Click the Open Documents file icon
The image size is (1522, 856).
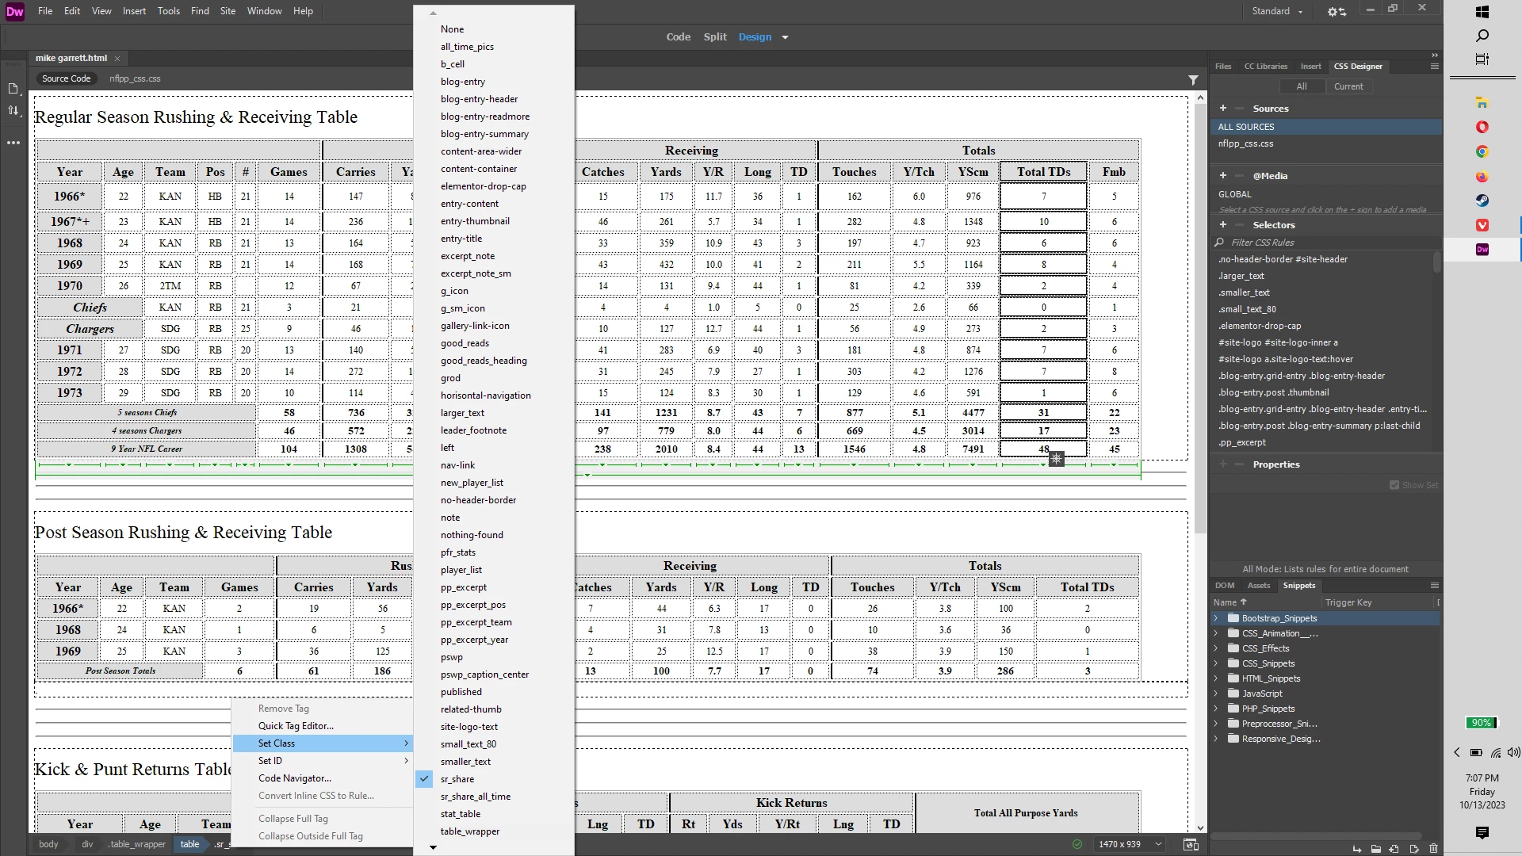pyautogui.click(x=13, y=89)
